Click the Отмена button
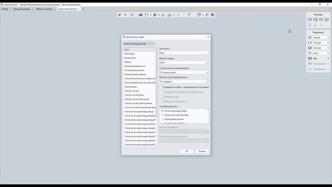This screenshot has width=332, height=187. (x=202, y=151)
